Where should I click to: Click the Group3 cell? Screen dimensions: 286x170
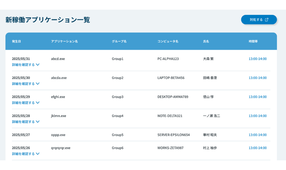[118, 97]
